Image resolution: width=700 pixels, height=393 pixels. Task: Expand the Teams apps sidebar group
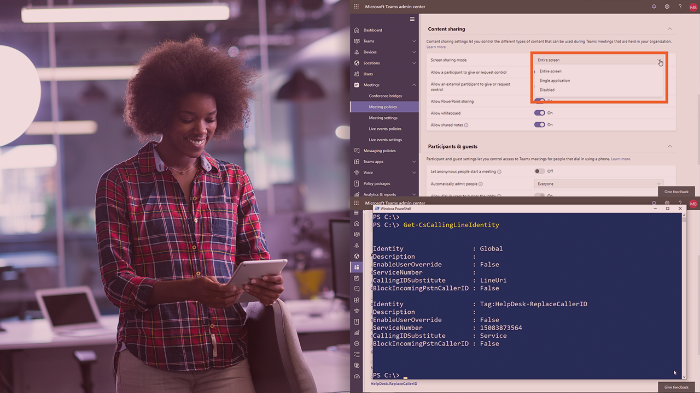[x=414, y=162]
